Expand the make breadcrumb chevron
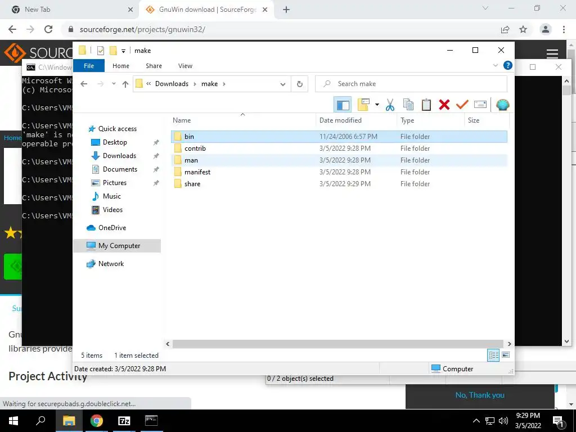The height and width of the screenshot is (432, 576). click(224, 84)
